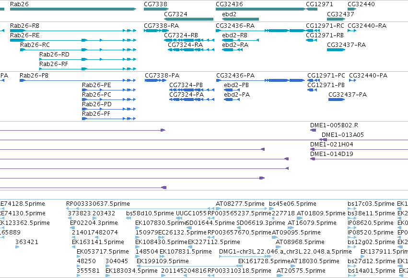Screen dimensions: 408x278
Task: Select protein CG7324-PA
Action: tap(192, 100)
